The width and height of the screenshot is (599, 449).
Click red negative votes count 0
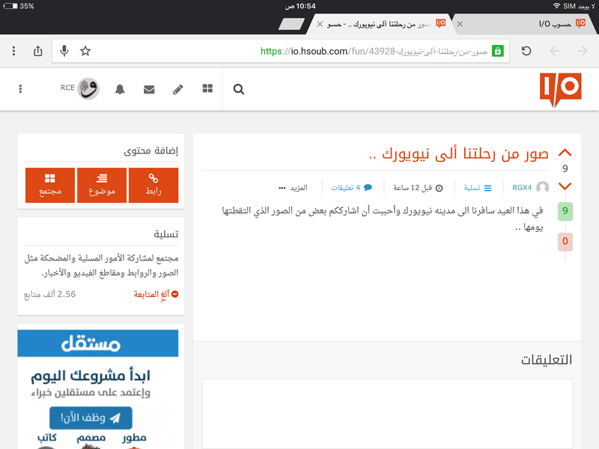coord(565,242)
